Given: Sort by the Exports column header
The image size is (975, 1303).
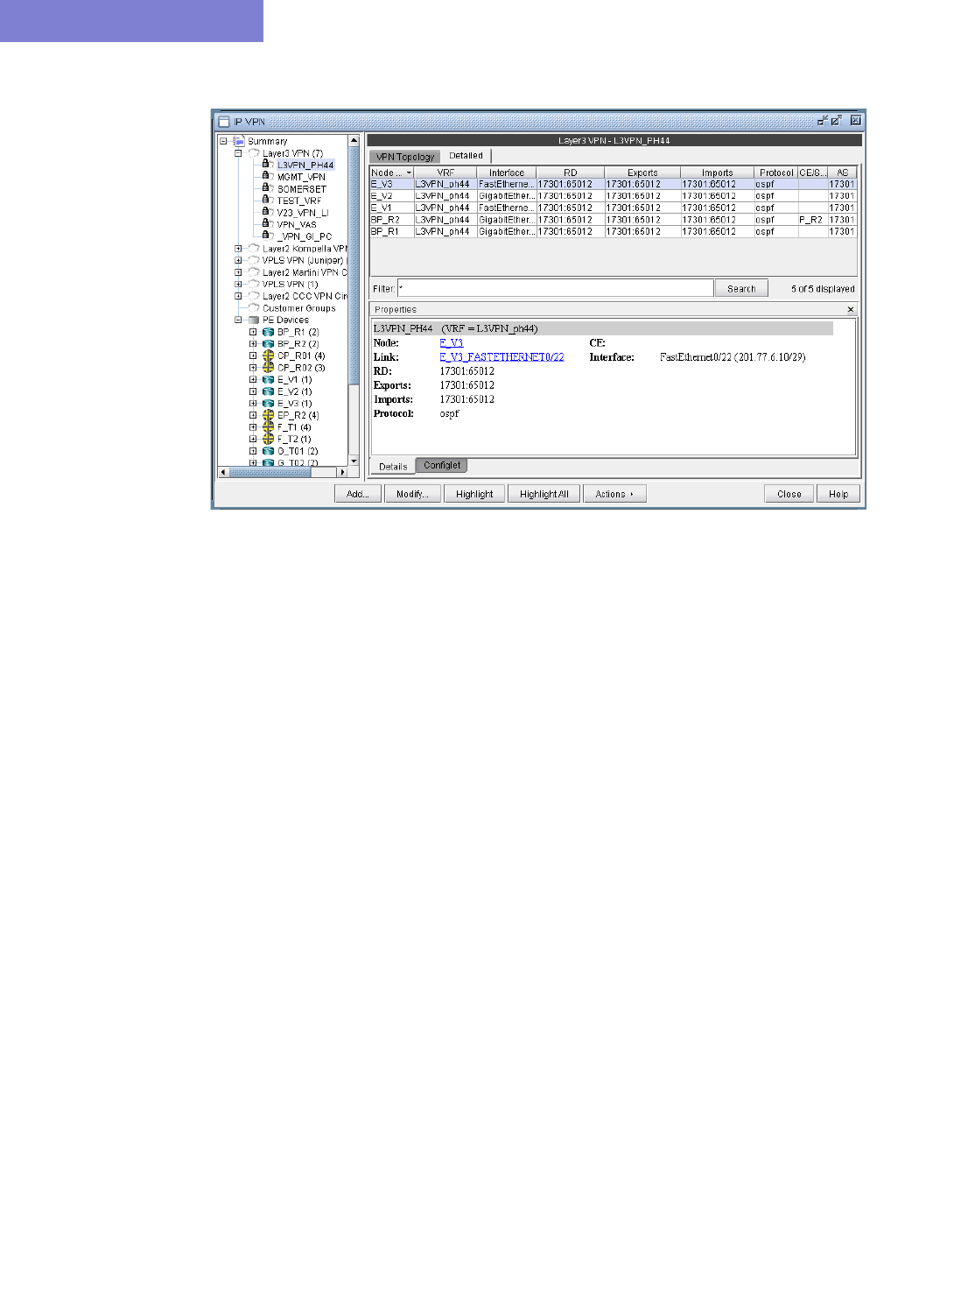Looking at the screenshot, I should [x=642, y=173].
